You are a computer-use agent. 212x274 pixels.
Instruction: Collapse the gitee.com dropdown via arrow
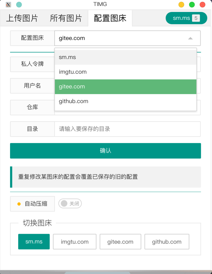click(x=190, y=38)
